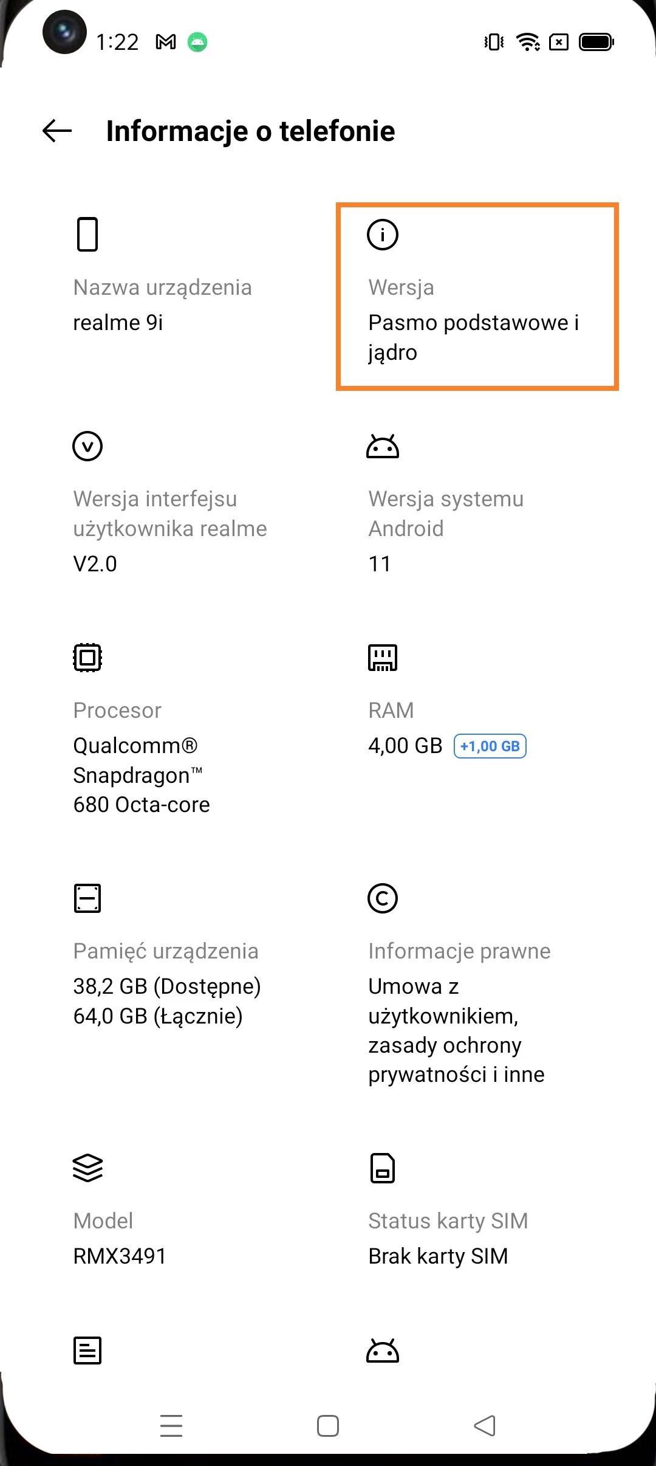Tap the Android robot icon above Wersja systemu
The width and height of the screenshot is (656, 1466).
383,447
